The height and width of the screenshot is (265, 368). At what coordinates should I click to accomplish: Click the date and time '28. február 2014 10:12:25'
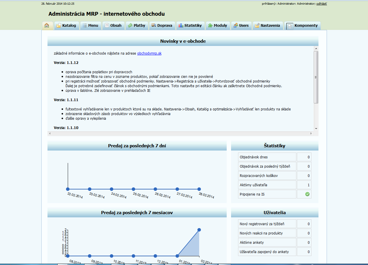[x=58, y=4]
